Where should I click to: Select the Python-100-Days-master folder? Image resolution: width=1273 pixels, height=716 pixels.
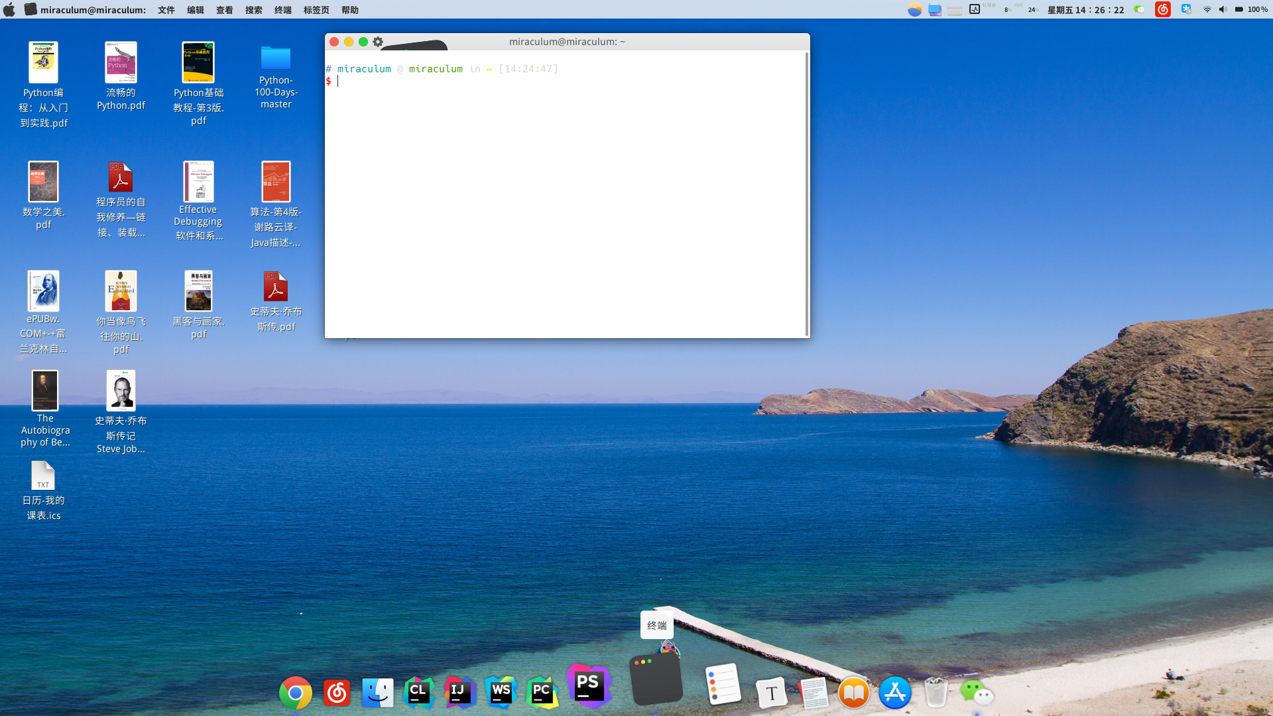pyautogui.click(x=276, y=58)
